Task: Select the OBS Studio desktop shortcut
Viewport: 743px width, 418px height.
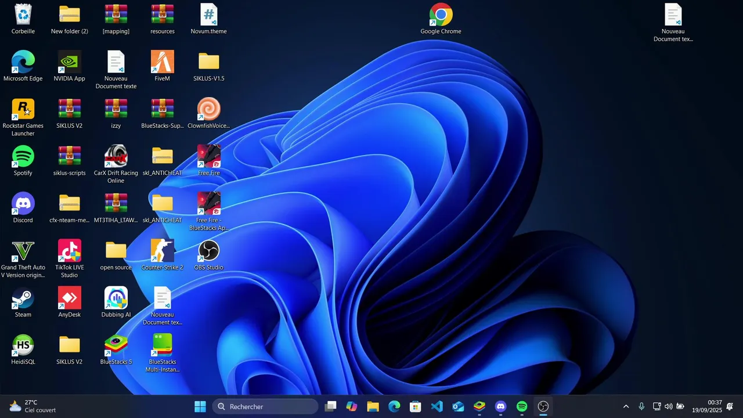Action: [x=209, y=251]
